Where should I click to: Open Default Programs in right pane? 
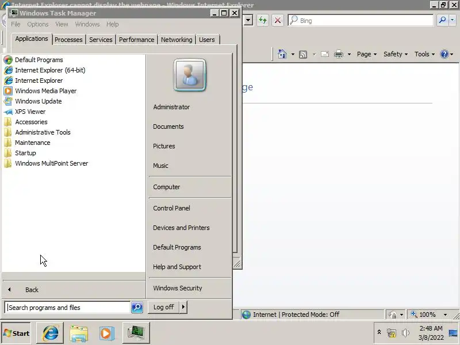[177, 247]
